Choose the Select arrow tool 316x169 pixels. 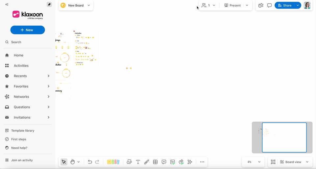(64, 162)
